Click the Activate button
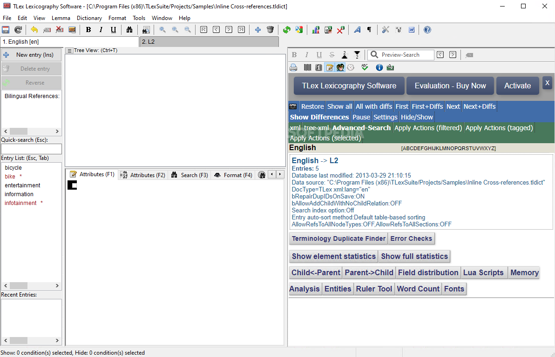Screen dimensions: 555x357 tap(517, 86)
